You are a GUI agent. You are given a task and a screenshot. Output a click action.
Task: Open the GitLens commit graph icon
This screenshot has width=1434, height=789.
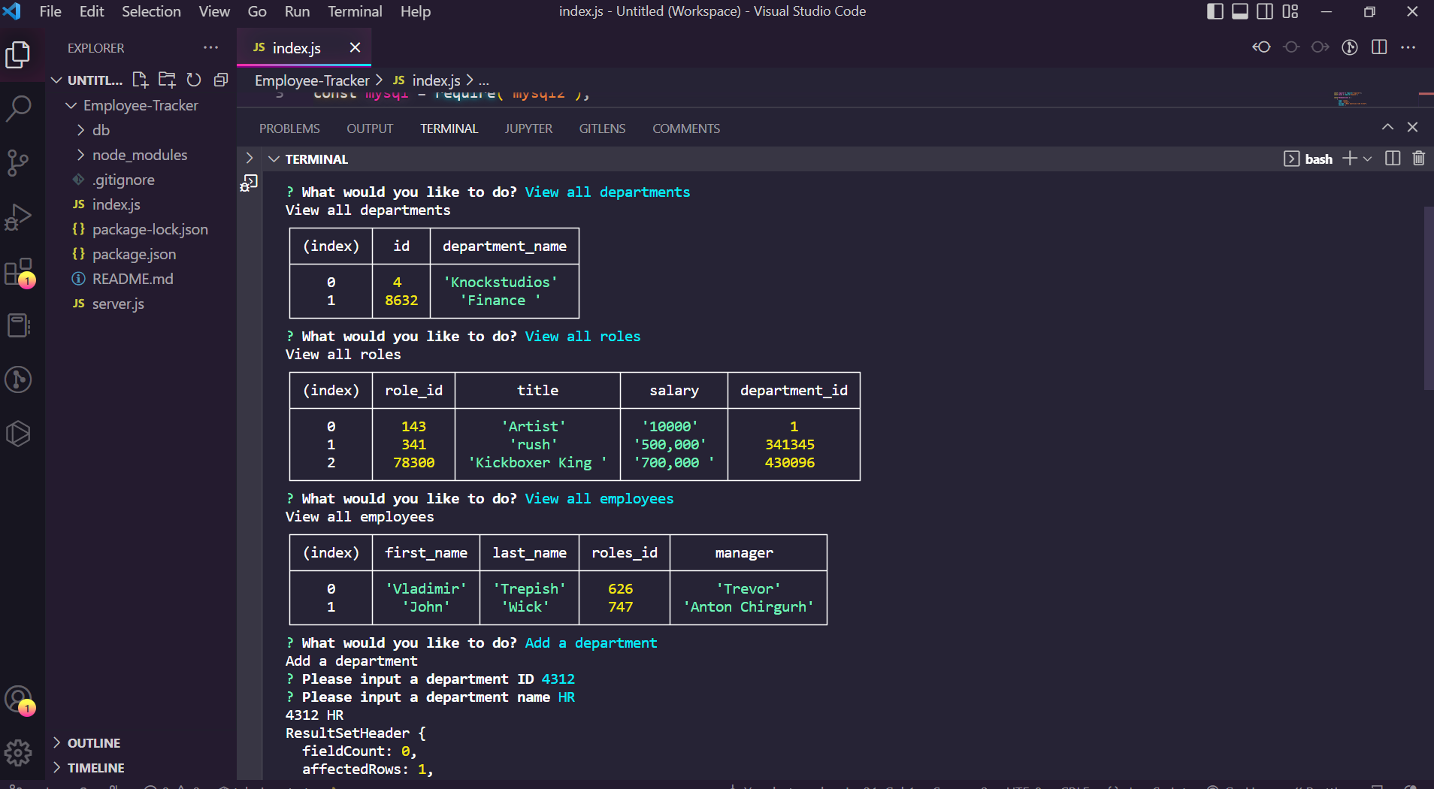(x=1351, y=47)
